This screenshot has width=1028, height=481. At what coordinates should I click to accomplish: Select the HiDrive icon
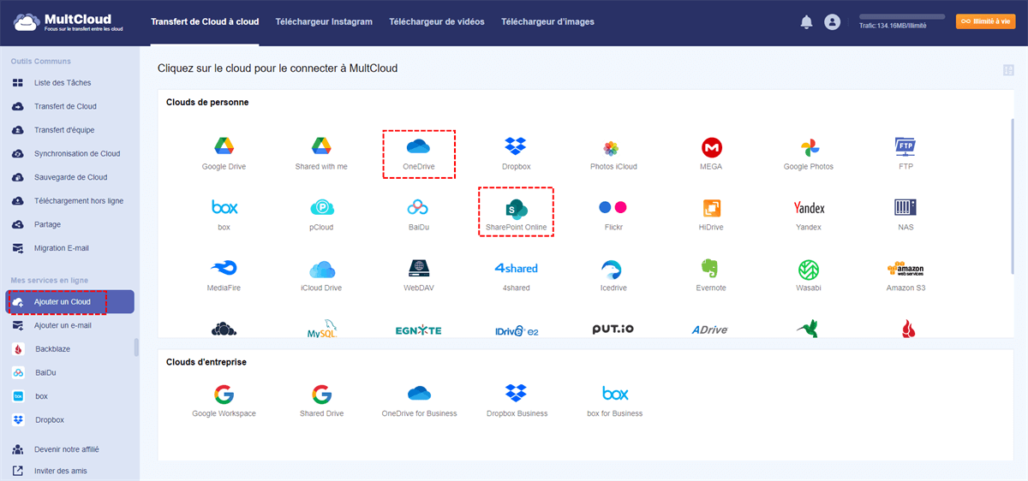(x=711, y=207)
